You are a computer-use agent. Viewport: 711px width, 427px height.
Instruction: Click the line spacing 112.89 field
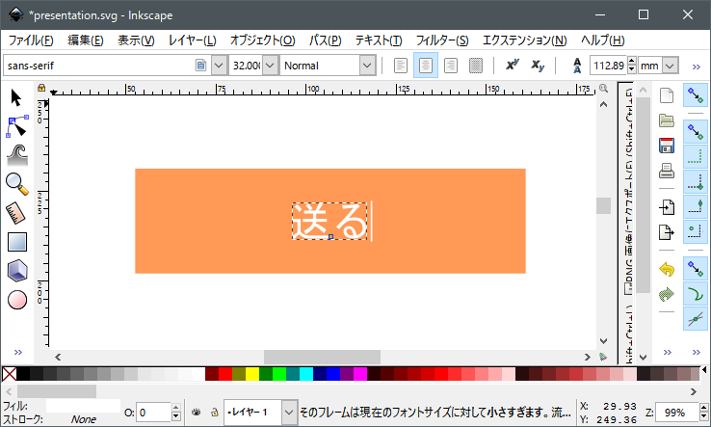coord(608,66)
